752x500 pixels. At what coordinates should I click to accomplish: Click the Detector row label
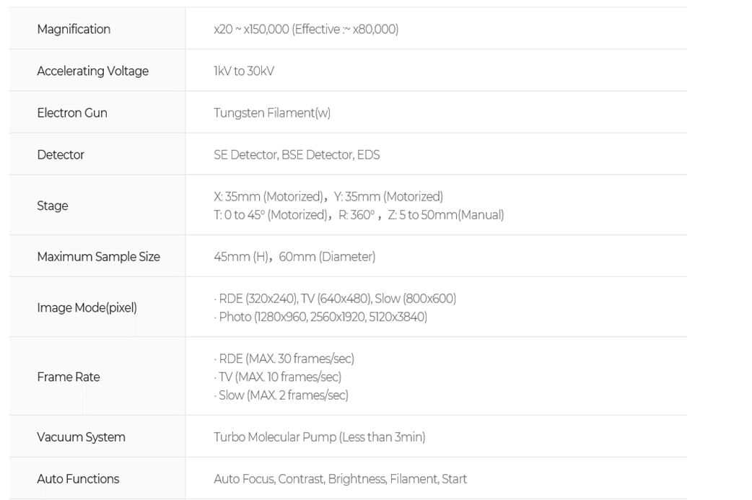(x=61, y=154)
